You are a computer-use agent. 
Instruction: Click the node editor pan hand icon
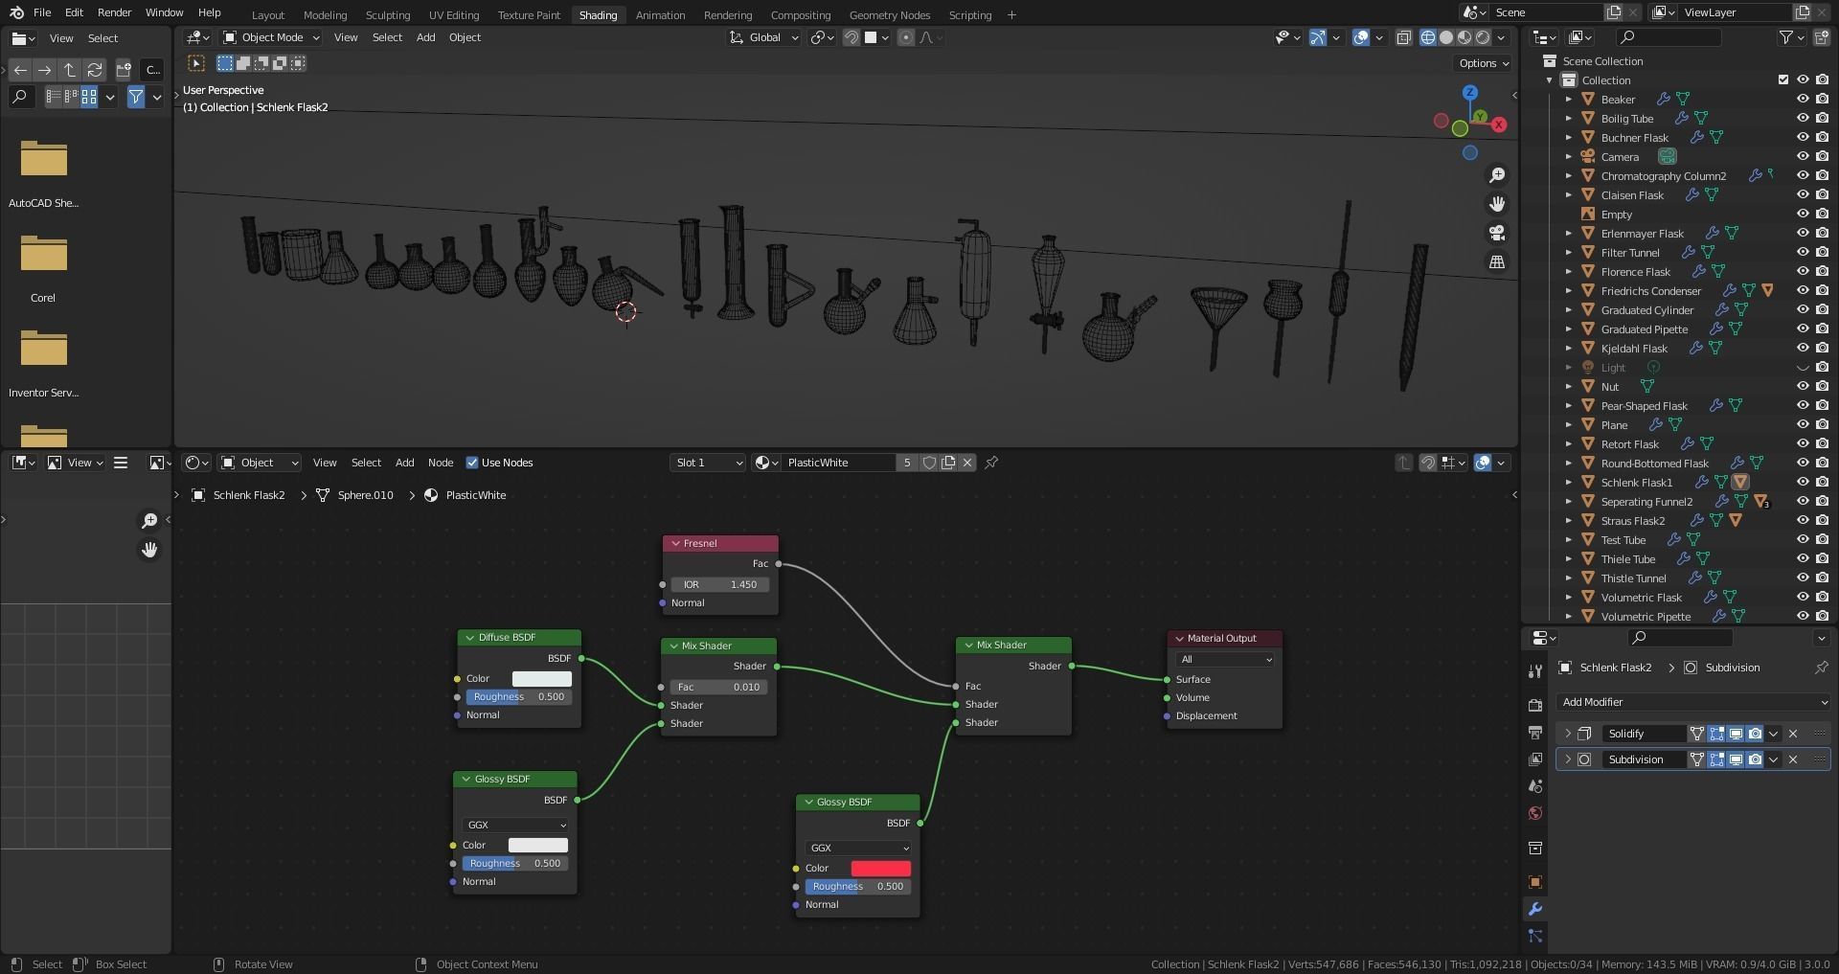point(149,550)
